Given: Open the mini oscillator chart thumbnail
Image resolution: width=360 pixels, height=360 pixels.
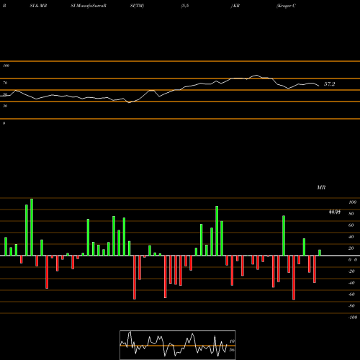Looking at the screenshot, I should pos(178,345).
